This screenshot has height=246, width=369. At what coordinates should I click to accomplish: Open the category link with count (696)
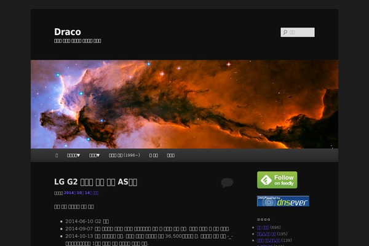pyautogui.click(x=263, y=228)
